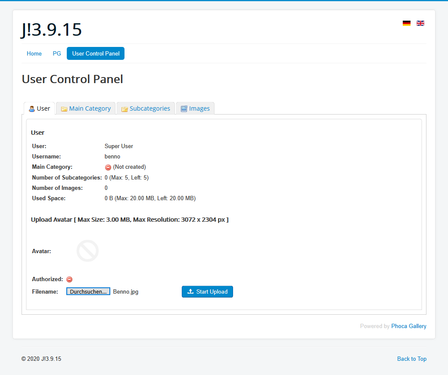Image resolution: width=448 pixels, height=375 pixels.
Task: Click the empty avatar placeholder image
Action: [x=87, y=251]
